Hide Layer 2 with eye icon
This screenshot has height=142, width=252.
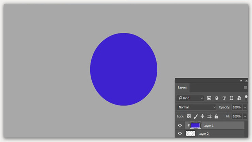(180, 133)
